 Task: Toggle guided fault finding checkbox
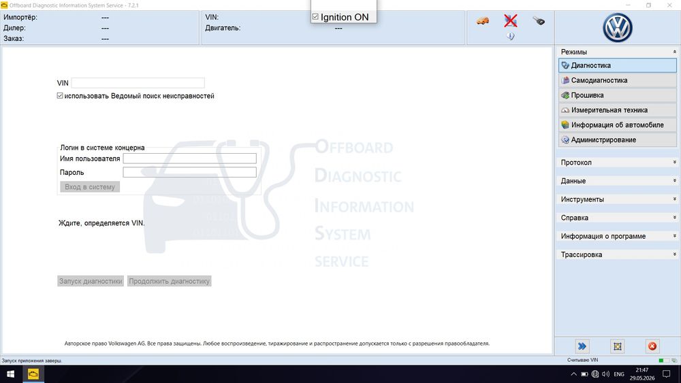60,96
